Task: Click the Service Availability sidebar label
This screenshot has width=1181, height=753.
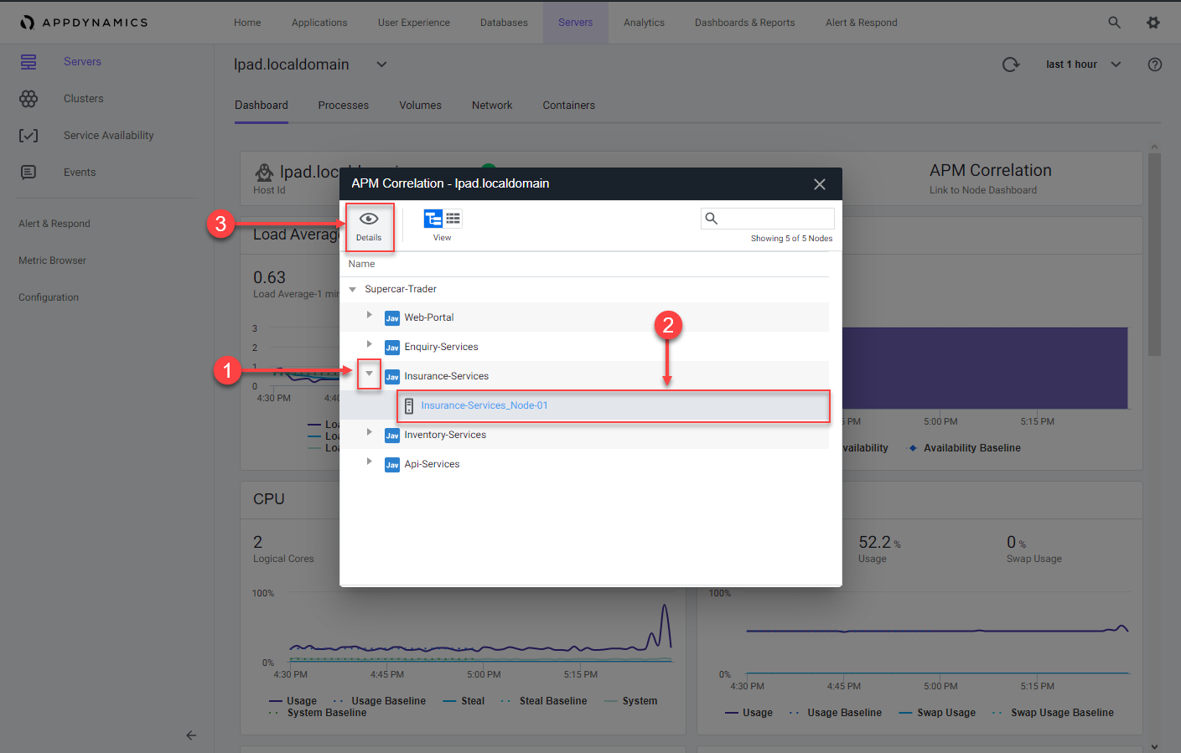Action: click(x=109, y=136)
